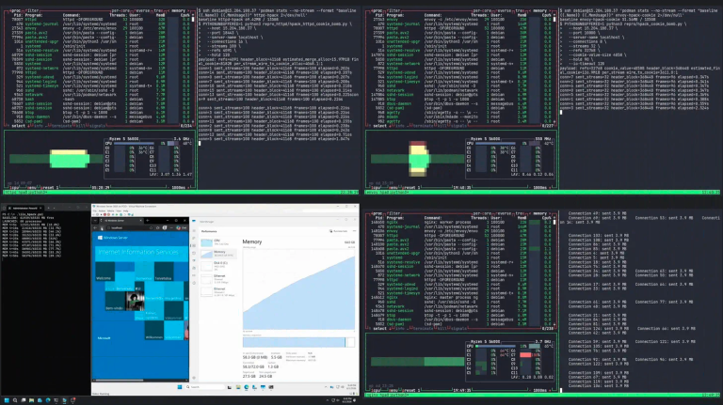
Task: Go to Task Manager Processes page
Action: (x=194, y=239)
